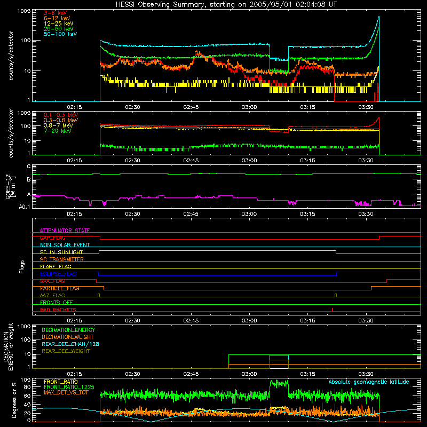Click the title 'HESSI Observing Summary'
Viewport: 427px width, 427px height.
(161, 5)
